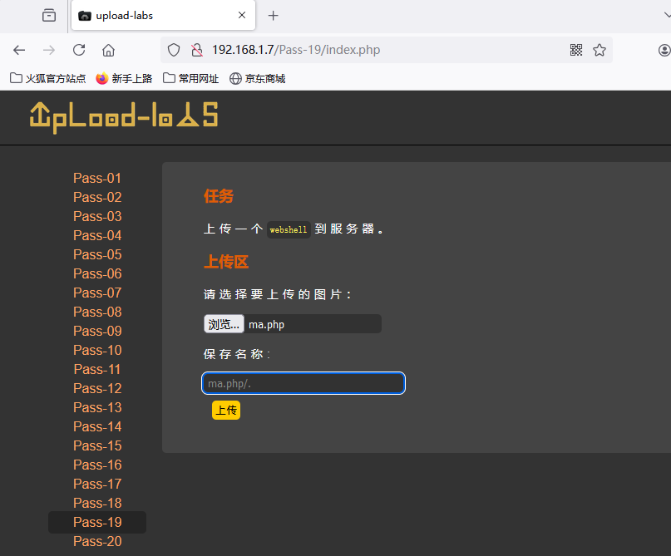Viewport: 671px width, 556px height.
Task: Reload the page with refresh icon
Action: pyautogui.click(x=79, y=50)
